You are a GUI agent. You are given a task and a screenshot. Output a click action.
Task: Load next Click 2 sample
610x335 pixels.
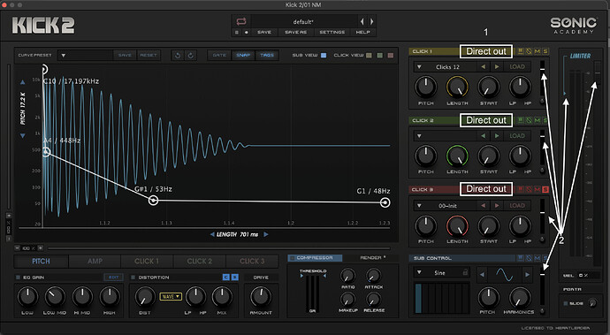(x=497, y=136)
